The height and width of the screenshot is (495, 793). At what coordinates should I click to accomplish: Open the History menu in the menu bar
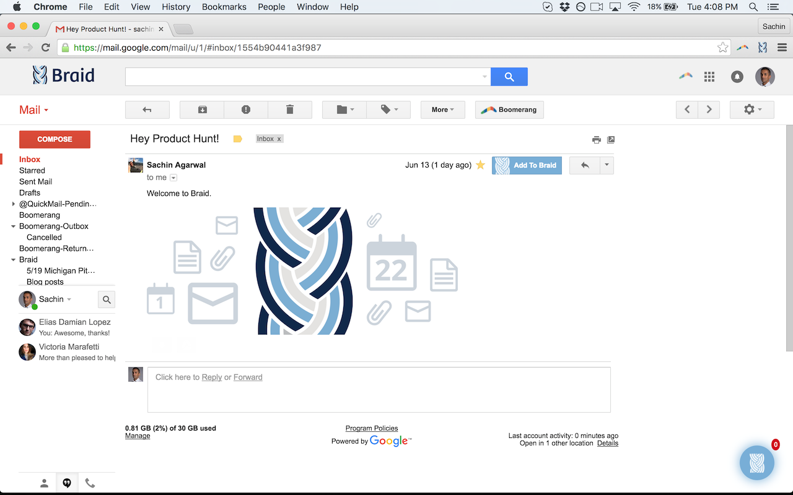tap(176, 7)
